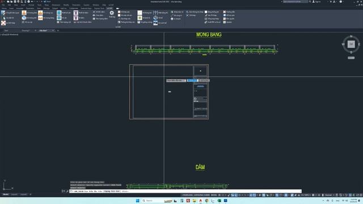Image resolution: width=363 pixels, height=204 pixels.
Task: Click the N compass direction on the ViewCube
Action: (x=351, y=36)
